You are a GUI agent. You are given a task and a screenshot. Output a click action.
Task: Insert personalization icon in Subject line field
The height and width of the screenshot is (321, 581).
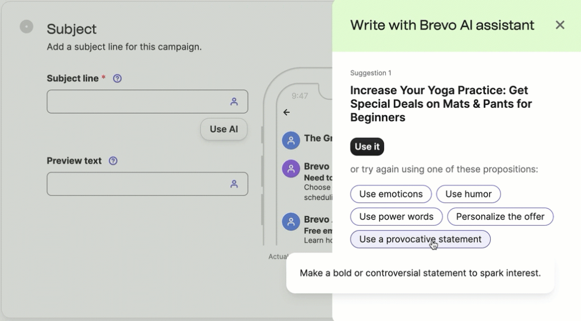tap(234, 102)
